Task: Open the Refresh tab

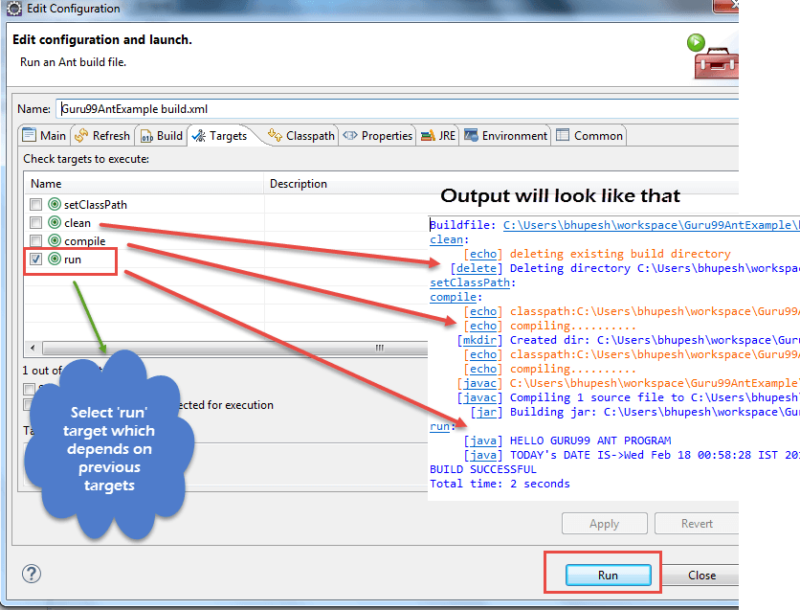Action: point(102,136)
